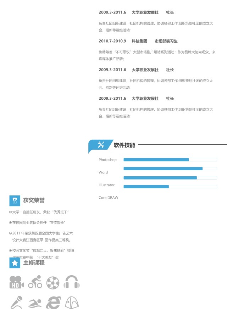Click the 2010.7-2010.9 科技集团 entry heading
This screenshot has height=321, width=227.
coord(138,41)
